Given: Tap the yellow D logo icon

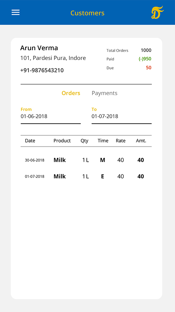Looking at the screenshot, I should point(157,12).
